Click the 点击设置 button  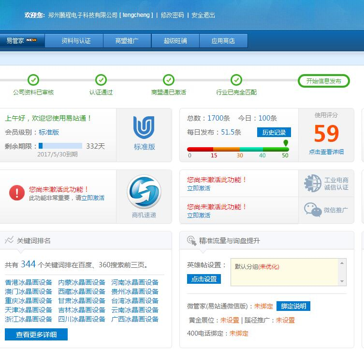(x=204, y=279)
